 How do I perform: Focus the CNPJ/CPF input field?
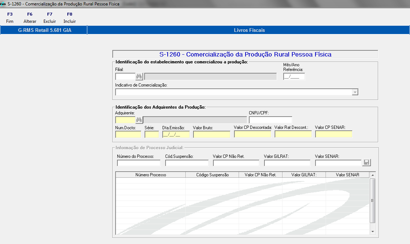tap(271, 120)
